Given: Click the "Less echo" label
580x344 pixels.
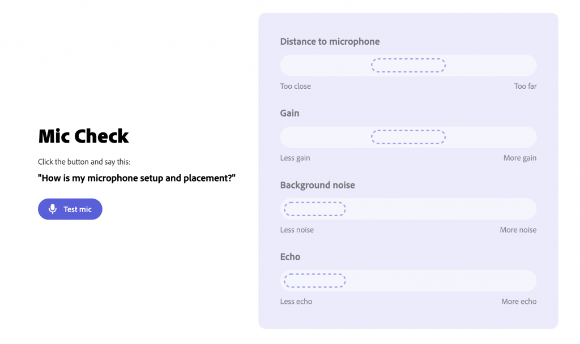Looking at the screenshot, I should [296, 302].
